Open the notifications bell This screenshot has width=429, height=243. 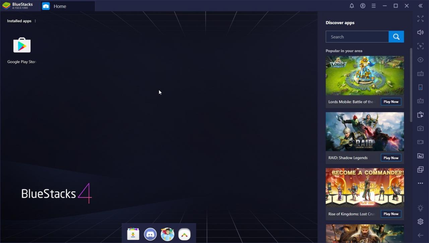(x=352, y=6)
